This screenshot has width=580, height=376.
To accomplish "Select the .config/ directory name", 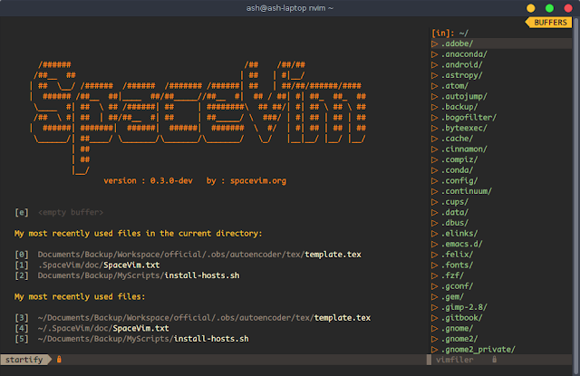I will coord(459,181).
